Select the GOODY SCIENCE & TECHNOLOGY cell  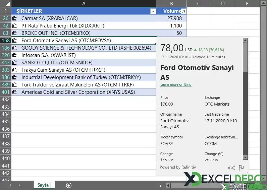coord(84,48)
